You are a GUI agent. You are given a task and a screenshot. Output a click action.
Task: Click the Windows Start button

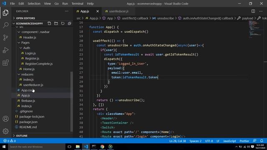4,147
